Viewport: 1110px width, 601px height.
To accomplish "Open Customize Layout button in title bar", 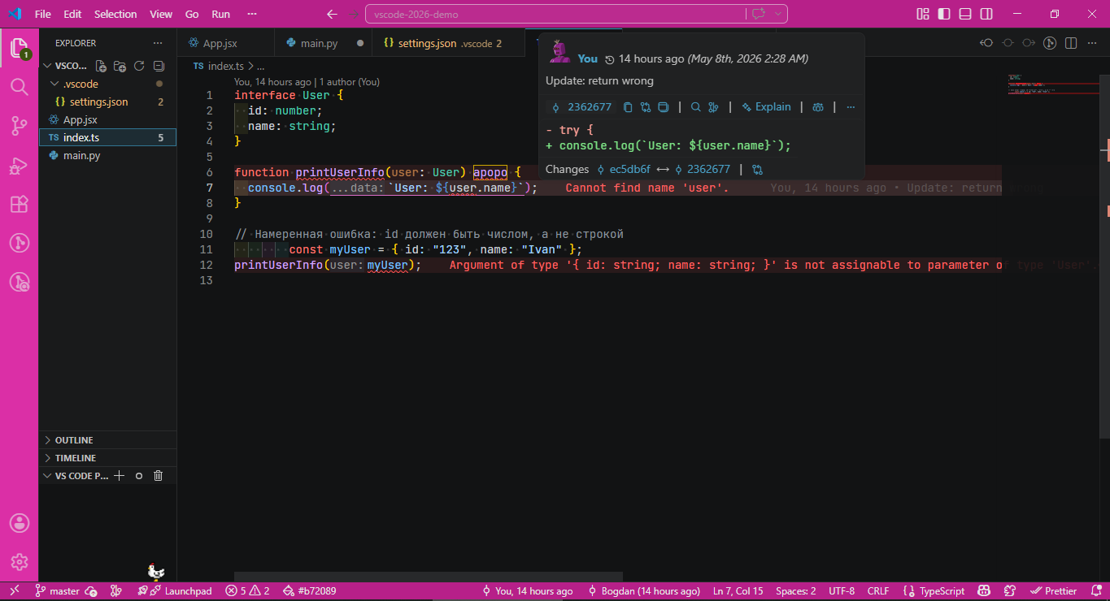I will 923,14.
